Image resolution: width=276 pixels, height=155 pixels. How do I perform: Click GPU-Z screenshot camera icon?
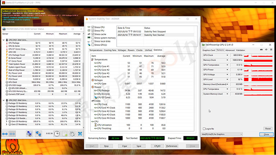(x=262, y=50)
